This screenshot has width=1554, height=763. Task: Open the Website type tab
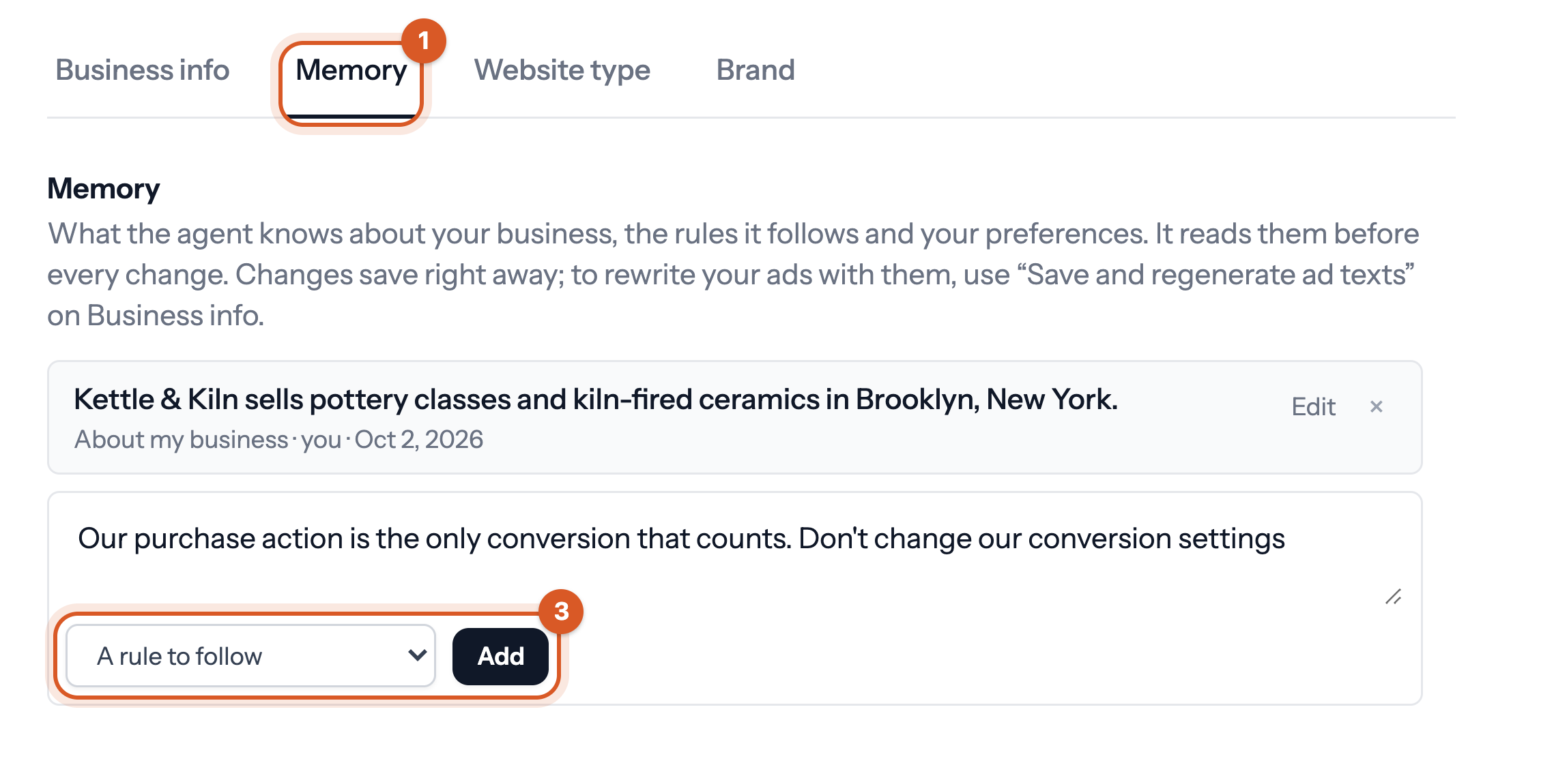562,71
